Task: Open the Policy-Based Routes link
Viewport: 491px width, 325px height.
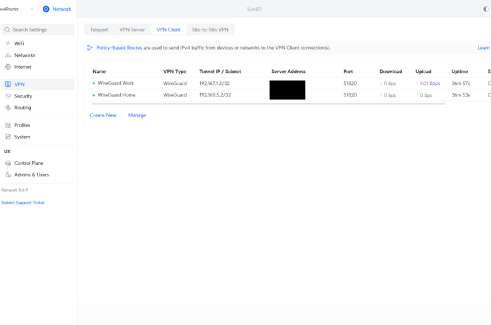Action: click(120, 48)
